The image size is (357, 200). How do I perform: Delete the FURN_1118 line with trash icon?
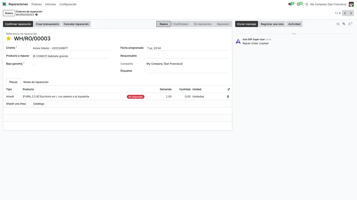[x=228, y=97]
